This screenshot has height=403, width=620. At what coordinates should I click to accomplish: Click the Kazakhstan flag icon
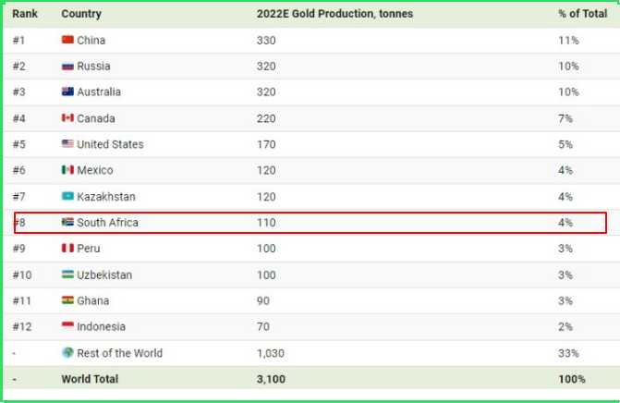(67, 196)
